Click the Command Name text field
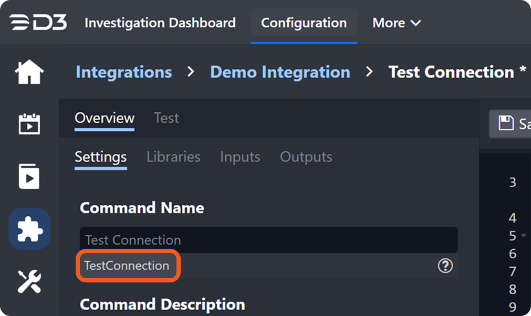Screen dimensions: 531x316 (x=268, y=240)
